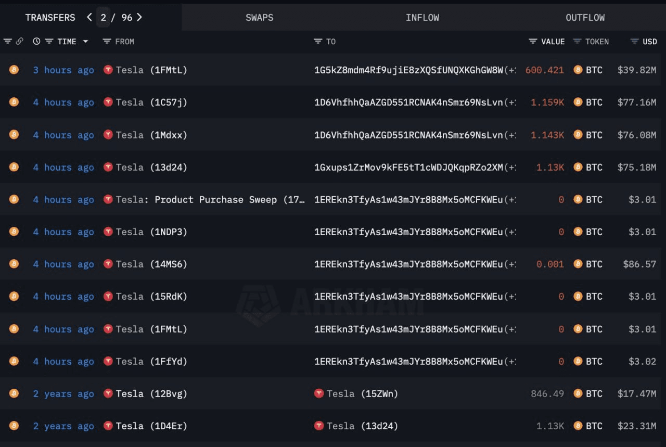Viewport: 666px width, 447px height.
Task: Click the Bitcoin chain icon in the $77.16M row
Action: coord(14,102)
